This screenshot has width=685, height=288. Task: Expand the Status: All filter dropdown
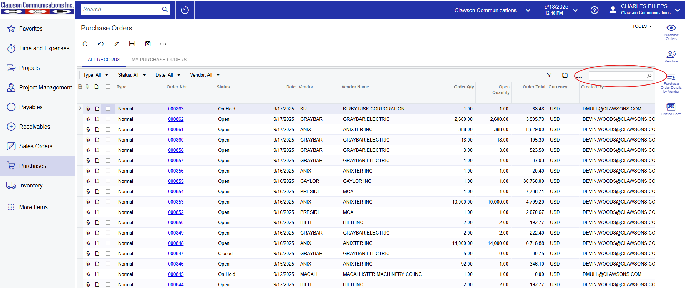pos(131,75)
